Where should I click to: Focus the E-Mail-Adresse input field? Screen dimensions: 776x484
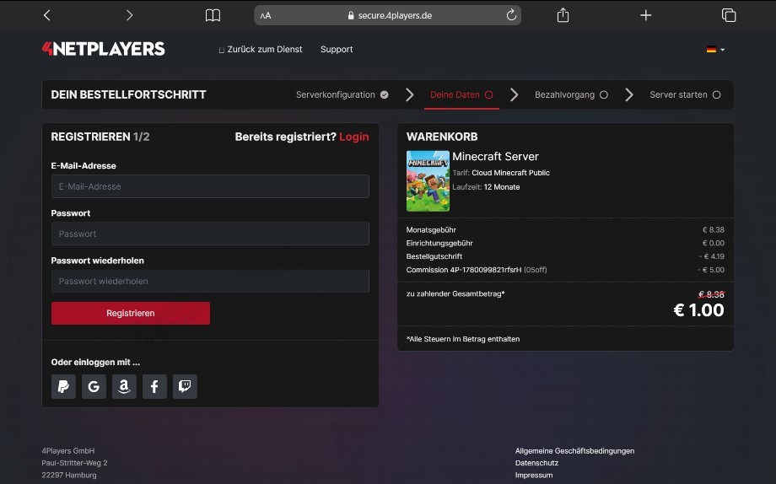tap(210, 186)
